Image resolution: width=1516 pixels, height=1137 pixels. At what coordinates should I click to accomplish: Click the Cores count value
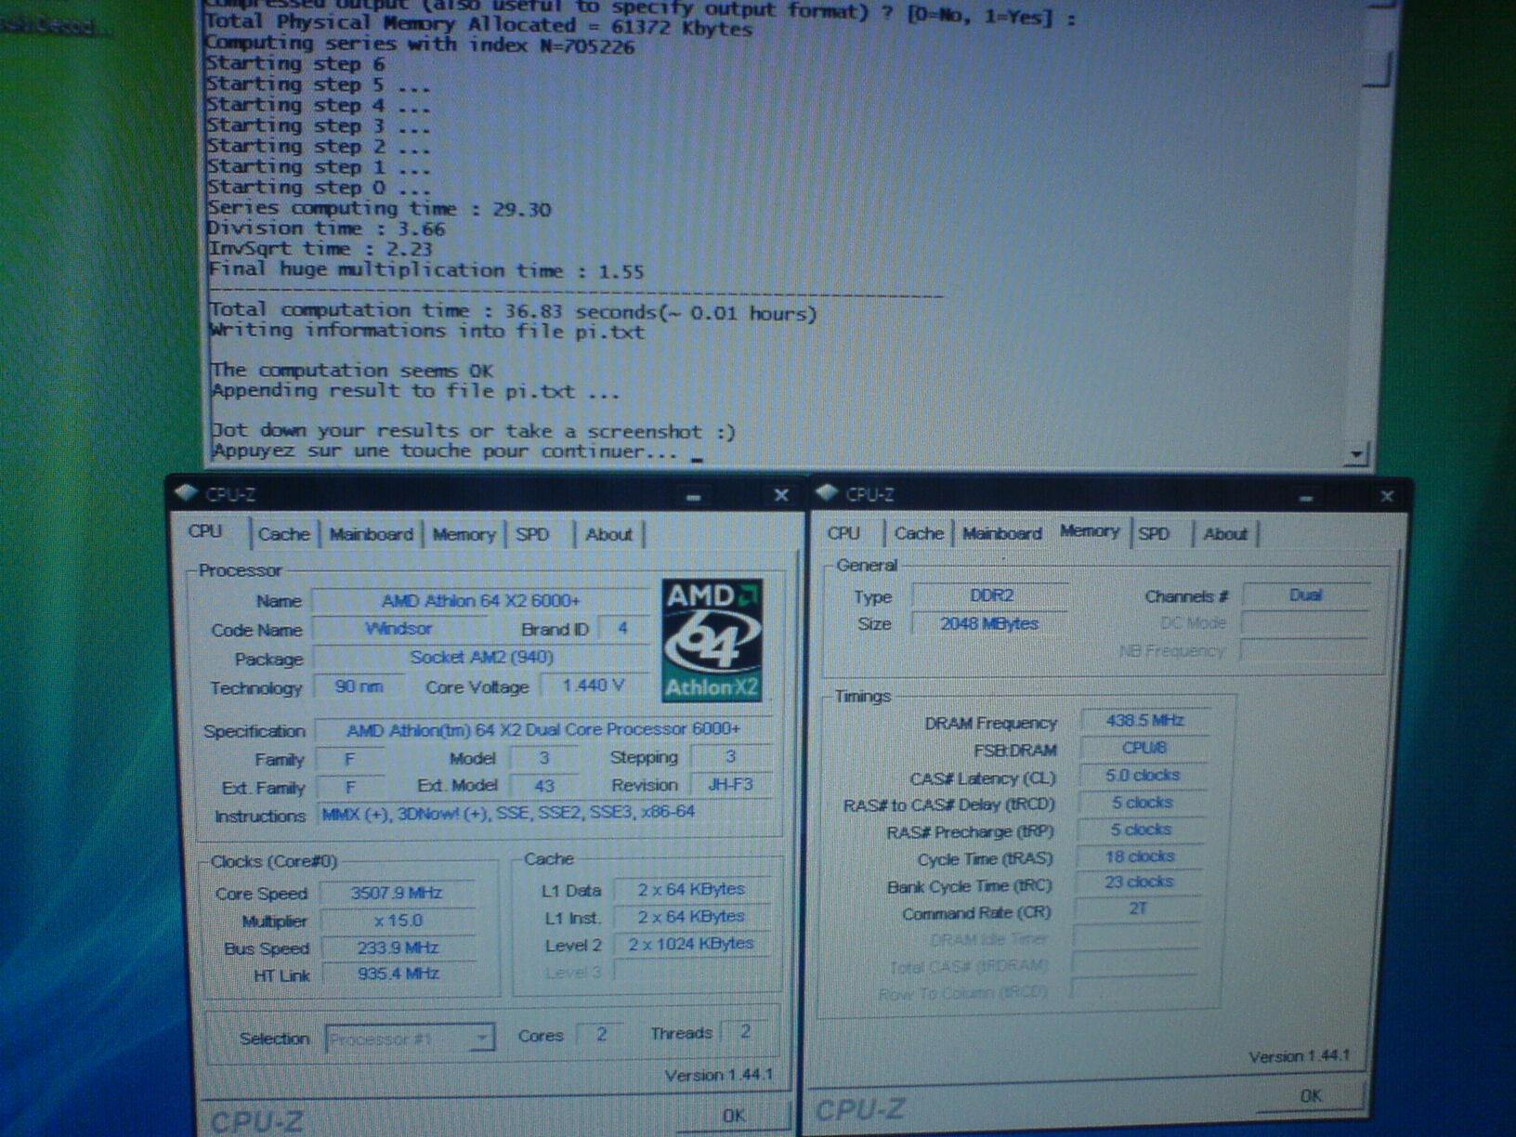pyautogui.click(x=601, y=1033)
